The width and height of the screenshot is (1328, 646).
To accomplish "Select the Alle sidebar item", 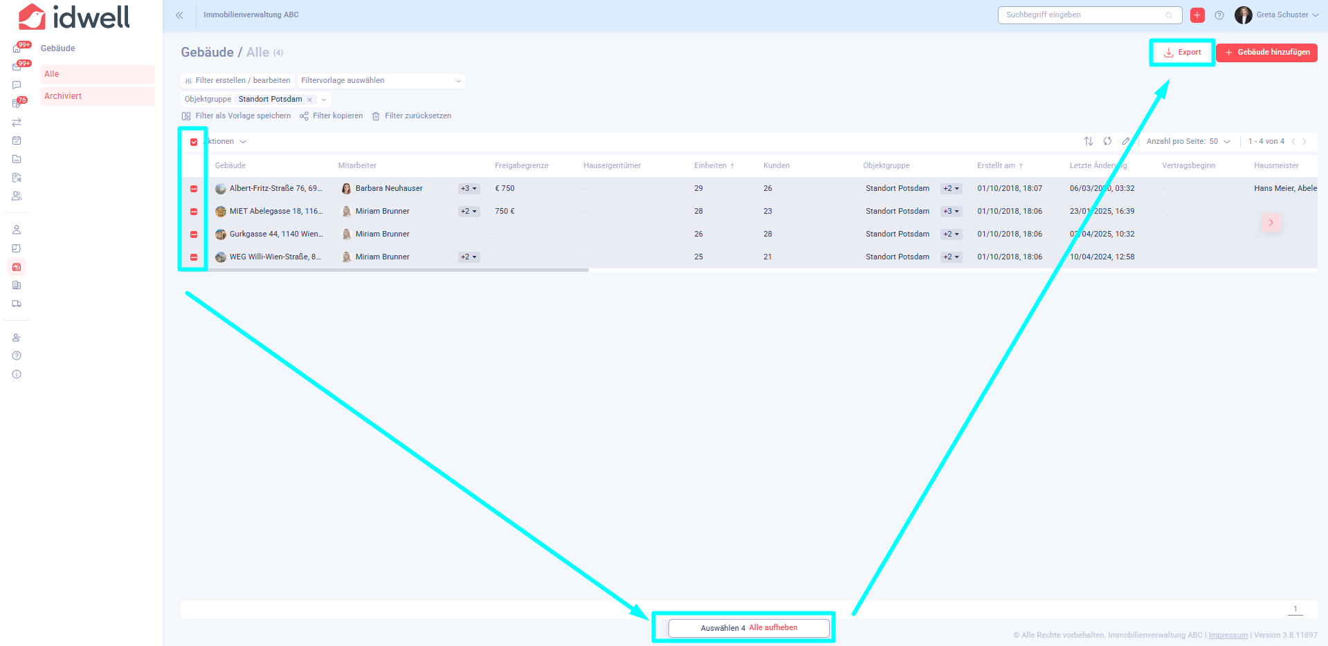I will tap(52, 74).
